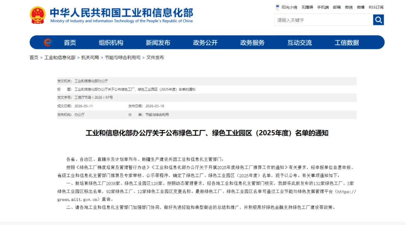Select the 互动交流 navigation item
The width and height of the screenshot is (406, 225).
tap(300, 42)
